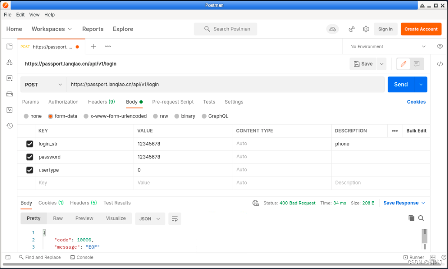The image size is (448, 269).
Task: Open the POST method dropdown
Action: (43, 85)
